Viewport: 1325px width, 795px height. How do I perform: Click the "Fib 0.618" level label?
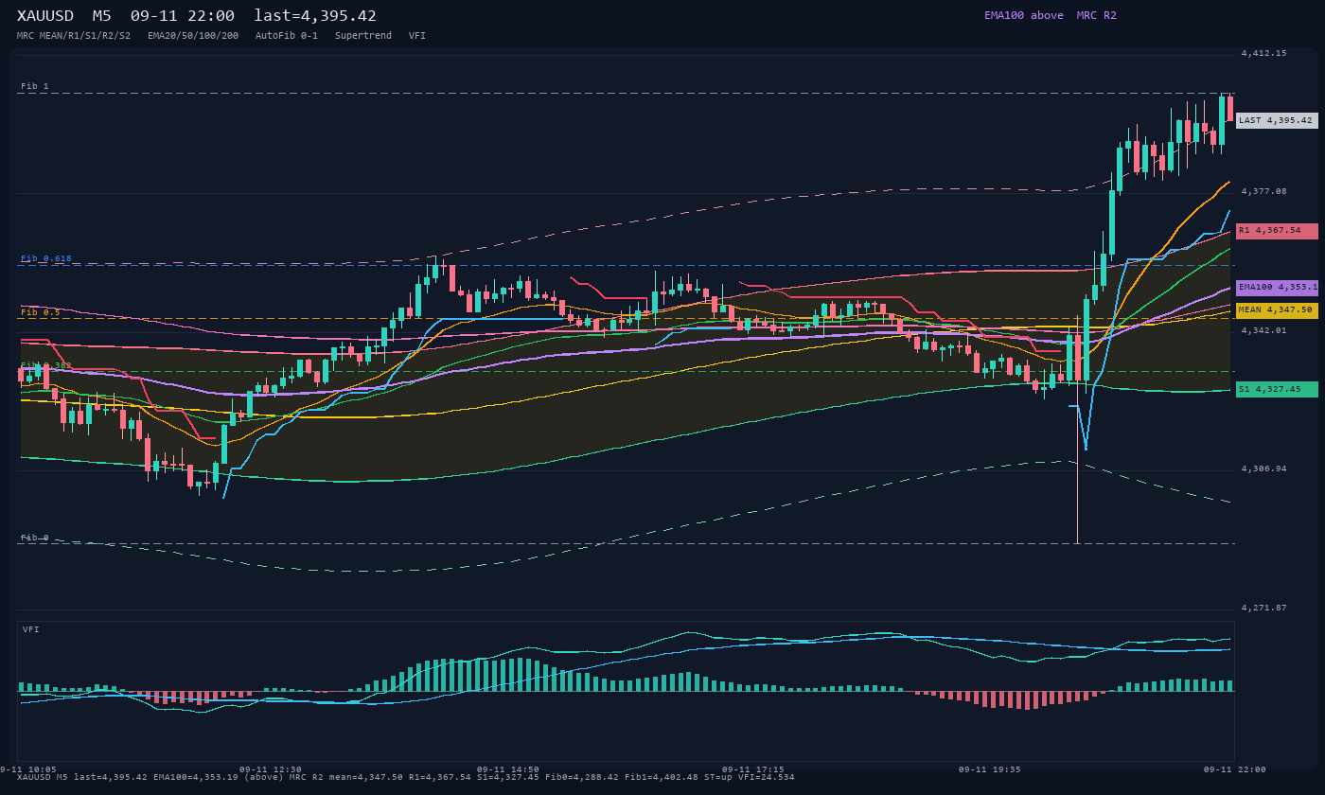point(46,258)
